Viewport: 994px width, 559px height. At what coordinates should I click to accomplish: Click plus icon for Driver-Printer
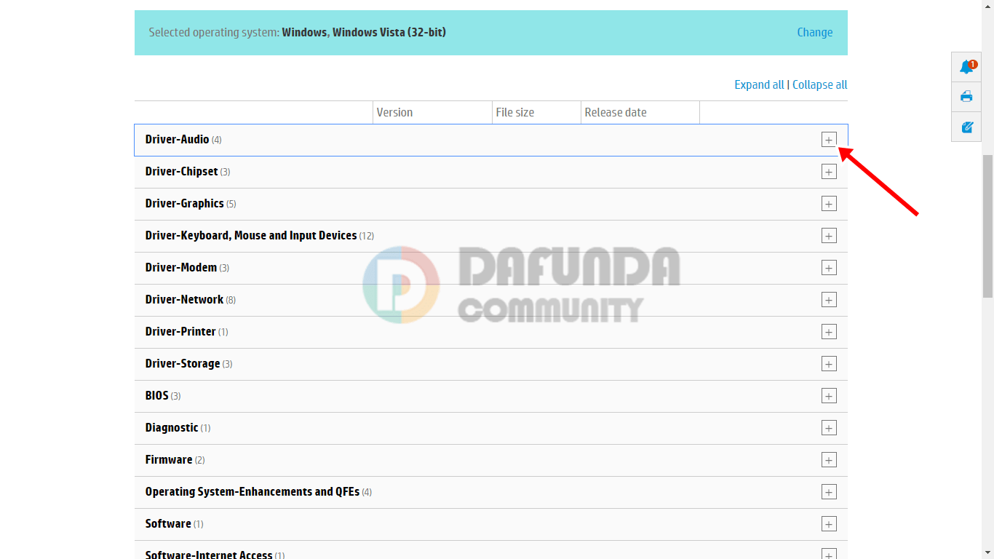pyautogui.click(x=828, y=332)
